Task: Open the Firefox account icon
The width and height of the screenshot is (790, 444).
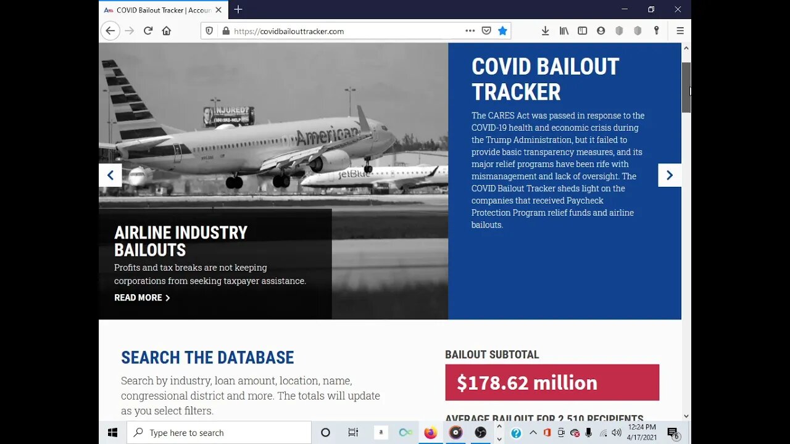Action: 601,31
